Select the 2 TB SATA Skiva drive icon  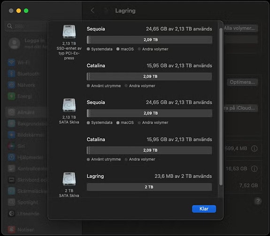coord(69,179)
